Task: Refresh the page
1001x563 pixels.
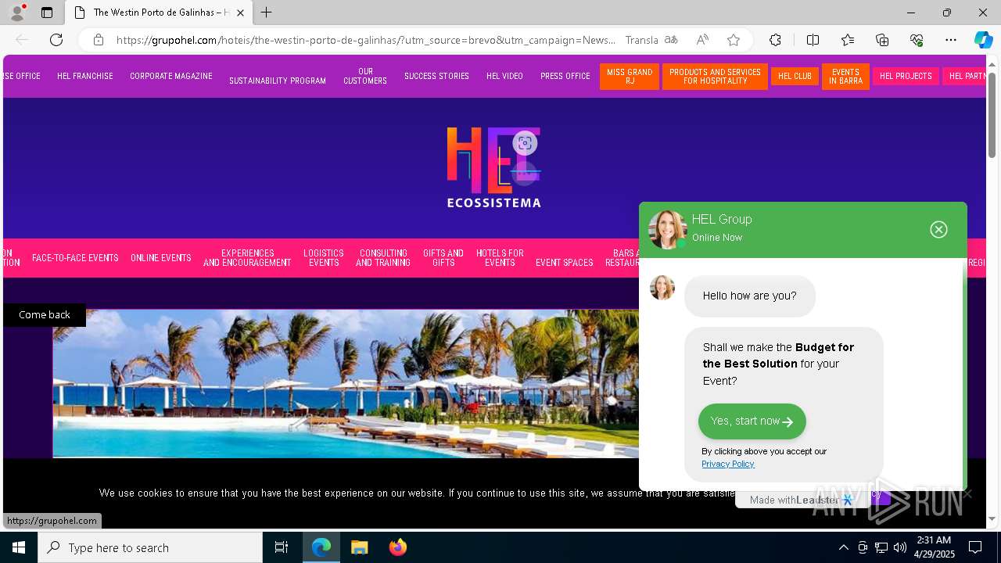Action: click(56, 40)
